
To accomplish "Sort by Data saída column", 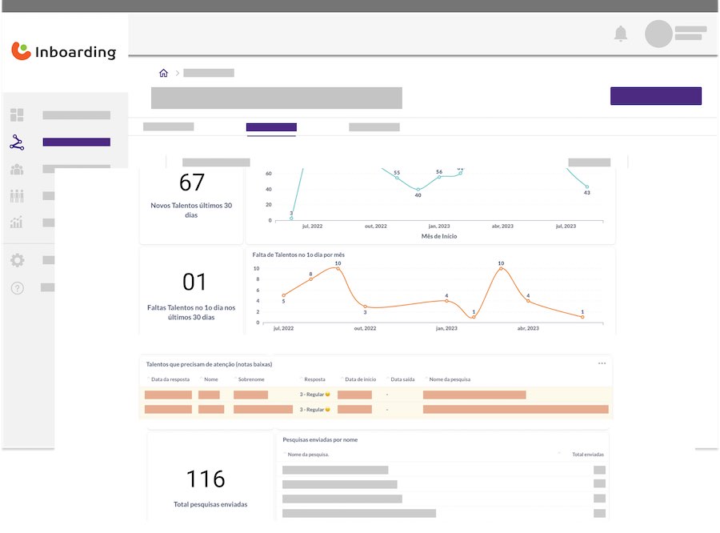I will point(402,379).
